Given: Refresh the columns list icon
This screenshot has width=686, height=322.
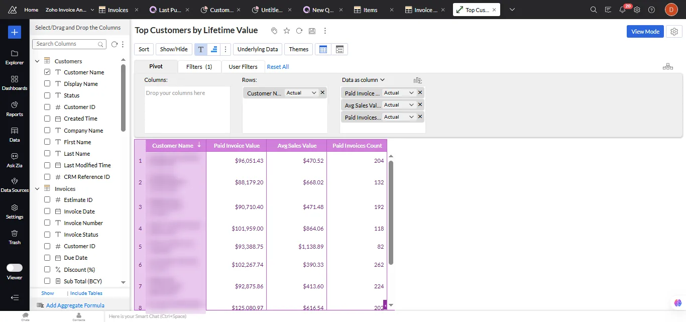Looking at the screenshot, I should (114, 44).
